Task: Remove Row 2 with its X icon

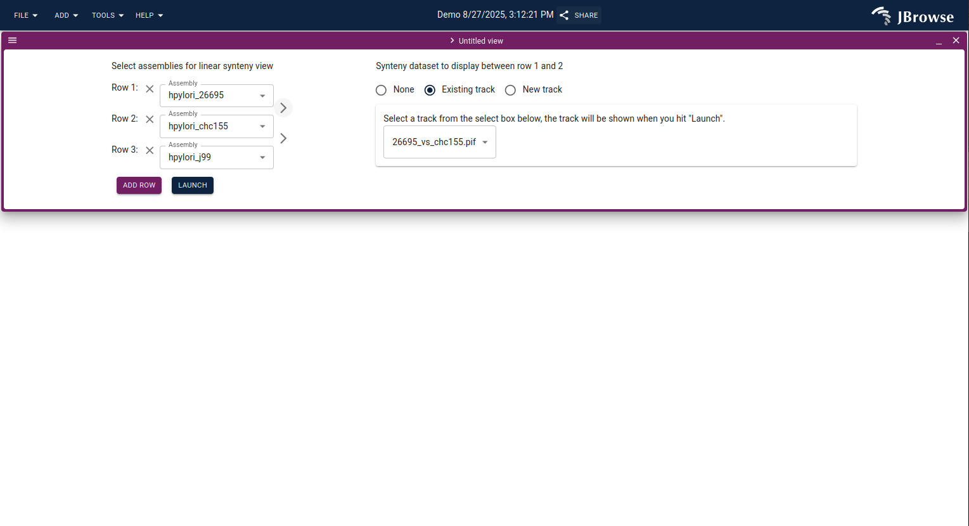Action: coord(150,119)
